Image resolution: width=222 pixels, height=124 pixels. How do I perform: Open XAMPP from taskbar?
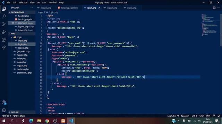tap(63, 121)
